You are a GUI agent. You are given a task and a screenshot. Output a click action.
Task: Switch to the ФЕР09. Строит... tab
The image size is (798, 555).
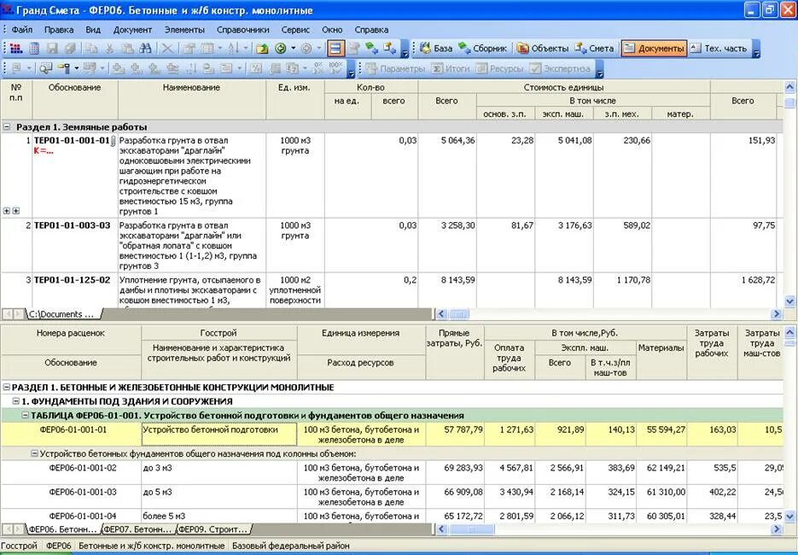[213, 529]
